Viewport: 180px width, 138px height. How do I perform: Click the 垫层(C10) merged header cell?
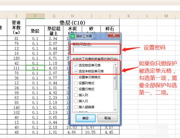pyautogui.click(x=72, y=23)
